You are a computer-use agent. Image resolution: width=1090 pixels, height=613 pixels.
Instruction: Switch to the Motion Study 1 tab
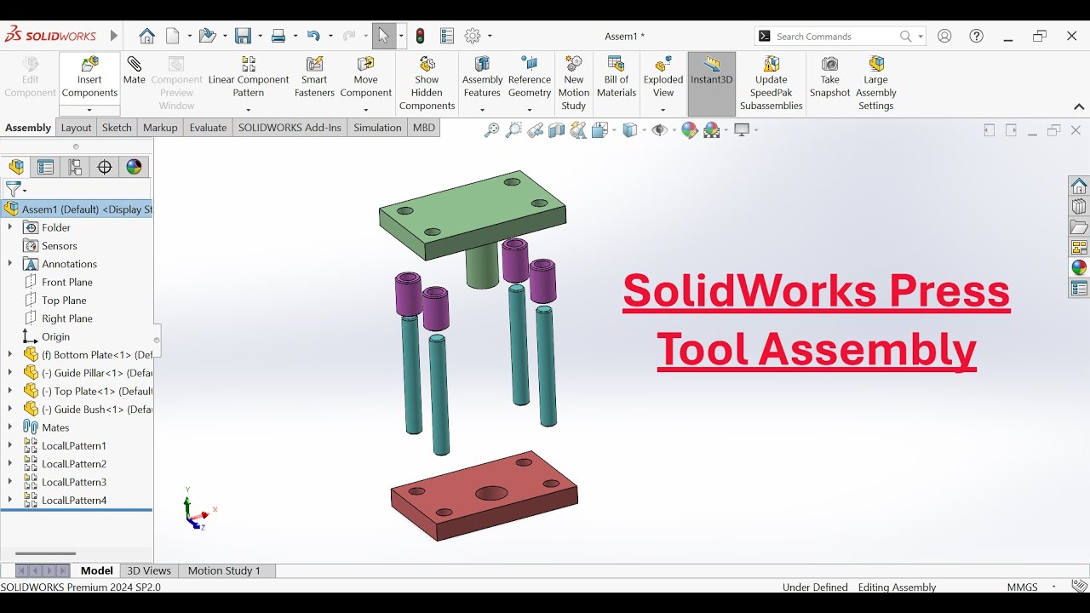click(x=224, y=570)
